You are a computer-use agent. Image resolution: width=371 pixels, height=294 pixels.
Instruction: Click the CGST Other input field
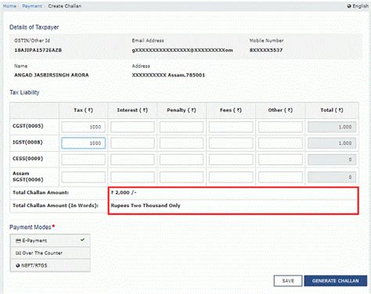(280, 127)
